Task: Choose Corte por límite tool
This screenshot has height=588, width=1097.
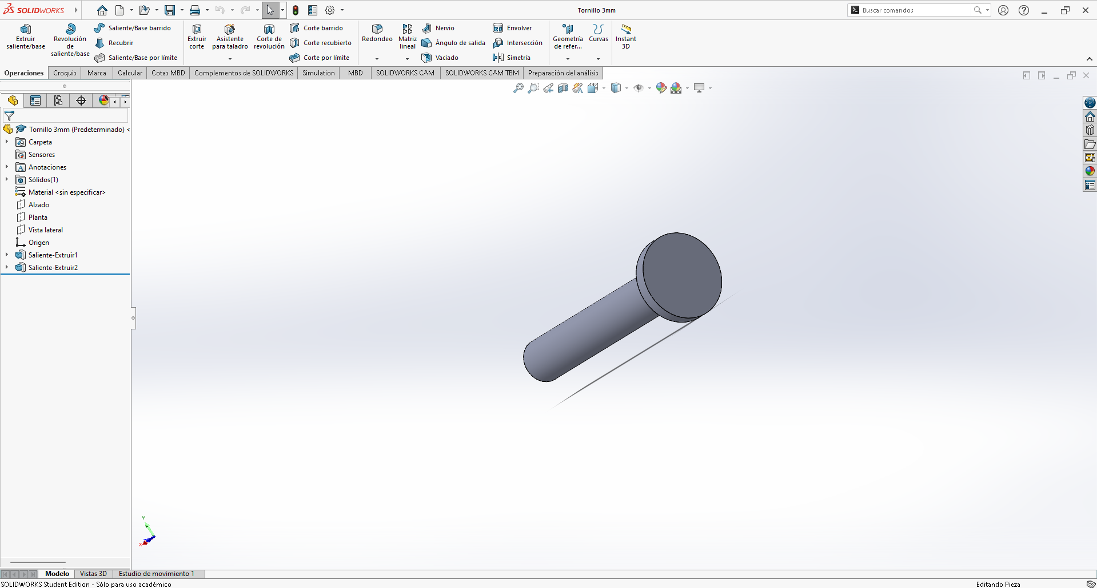Action: [320, 58]
